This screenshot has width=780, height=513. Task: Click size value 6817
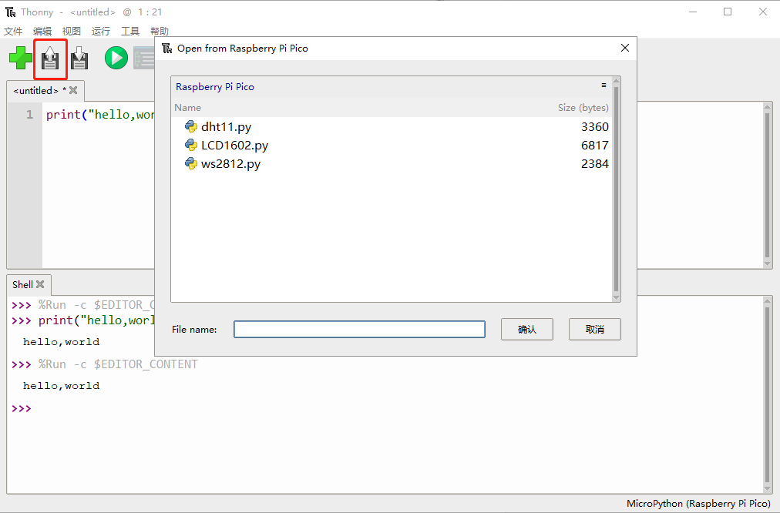point(594,145)
